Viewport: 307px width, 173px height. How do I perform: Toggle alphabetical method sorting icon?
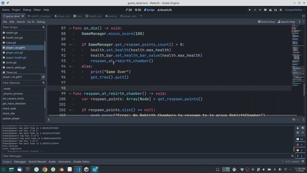click(44, 77)
